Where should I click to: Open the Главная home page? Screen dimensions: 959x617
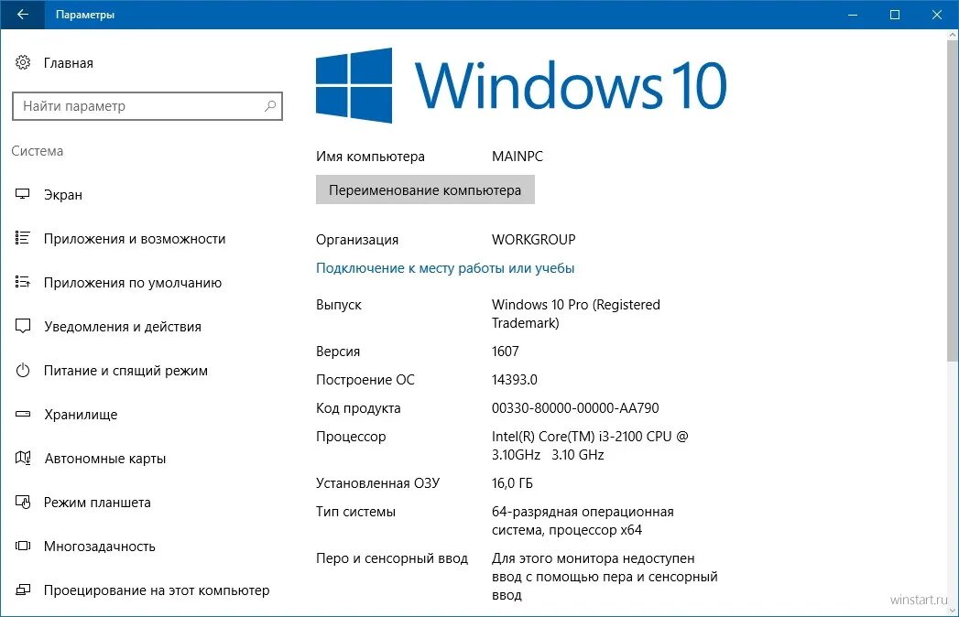click(69, 63)
